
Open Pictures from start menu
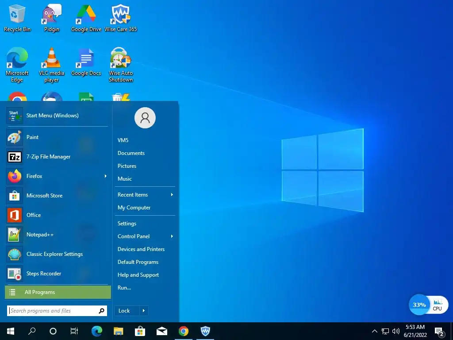pos(127,166)
